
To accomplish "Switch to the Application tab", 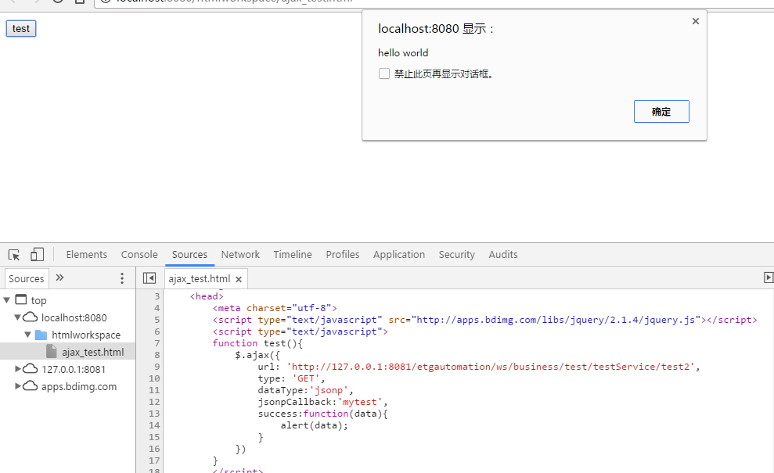I will point(399,255).
